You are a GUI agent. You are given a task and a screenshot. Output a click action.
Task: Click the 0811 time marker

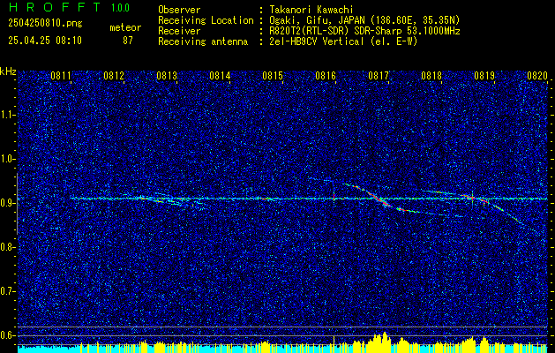(x=61, y=76)
